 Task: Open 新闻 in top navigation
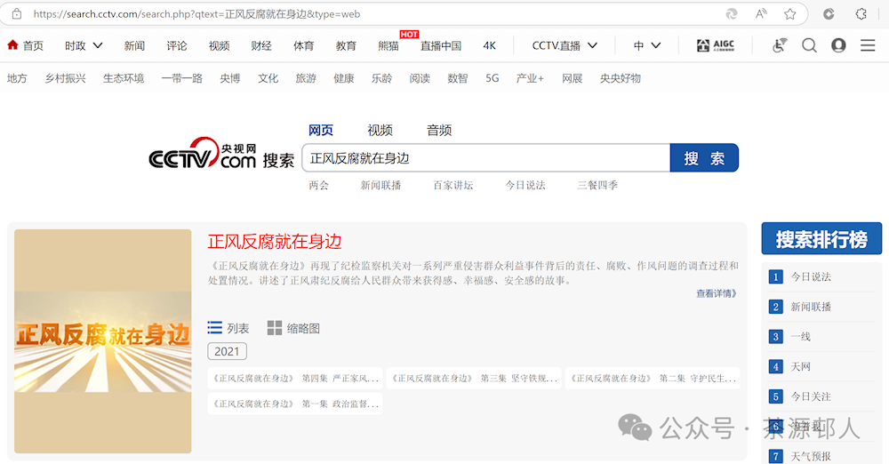pyautogui.click(x=134, y=45)
